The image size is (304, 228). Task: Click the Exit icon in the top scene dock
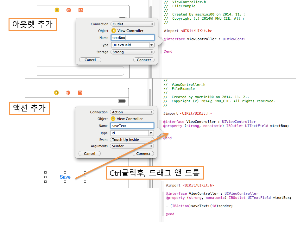(x=81, y=10)
